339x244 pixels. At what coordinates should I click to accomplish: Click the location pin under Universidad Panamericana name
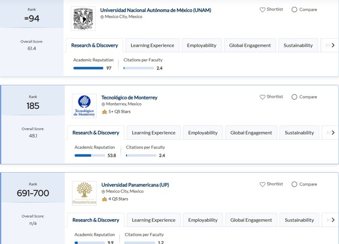103,192
